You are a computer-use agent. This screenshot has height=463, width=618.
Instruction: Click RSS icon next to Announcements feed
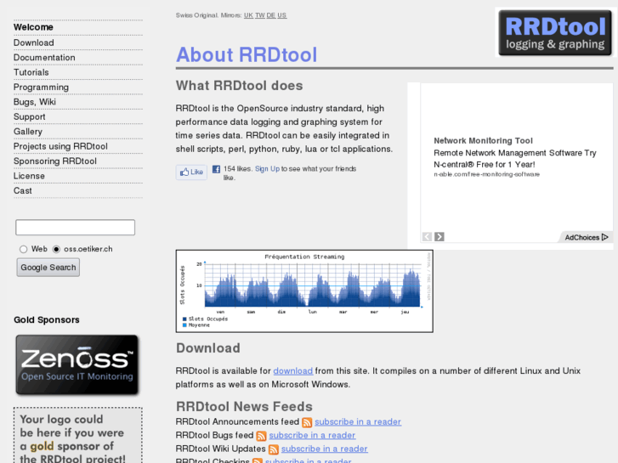click(x=307, y=422)
